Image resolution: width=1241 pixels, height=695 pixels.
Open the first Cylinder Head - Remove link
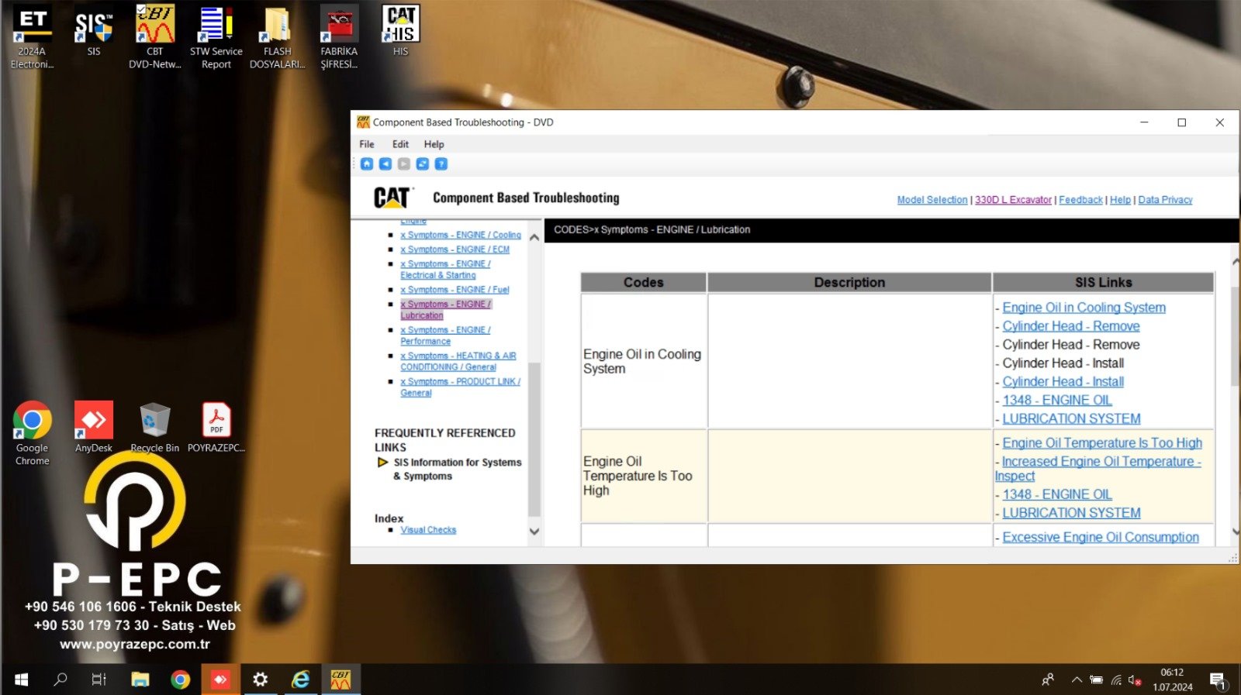[x=1070, y=326]
